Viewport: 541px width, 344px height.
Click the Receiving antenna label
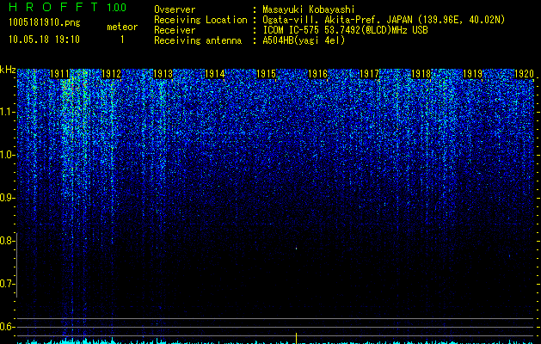198,40
